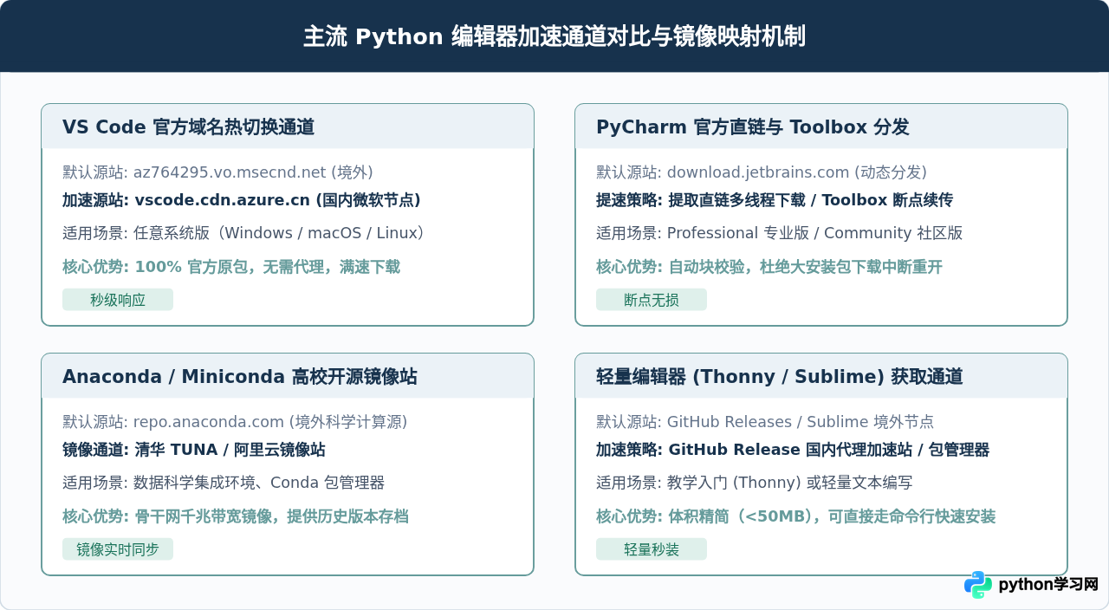Click the '轻量秒装' tag badge
This screenshot has height=610, width=1109.
click(652, 549)
